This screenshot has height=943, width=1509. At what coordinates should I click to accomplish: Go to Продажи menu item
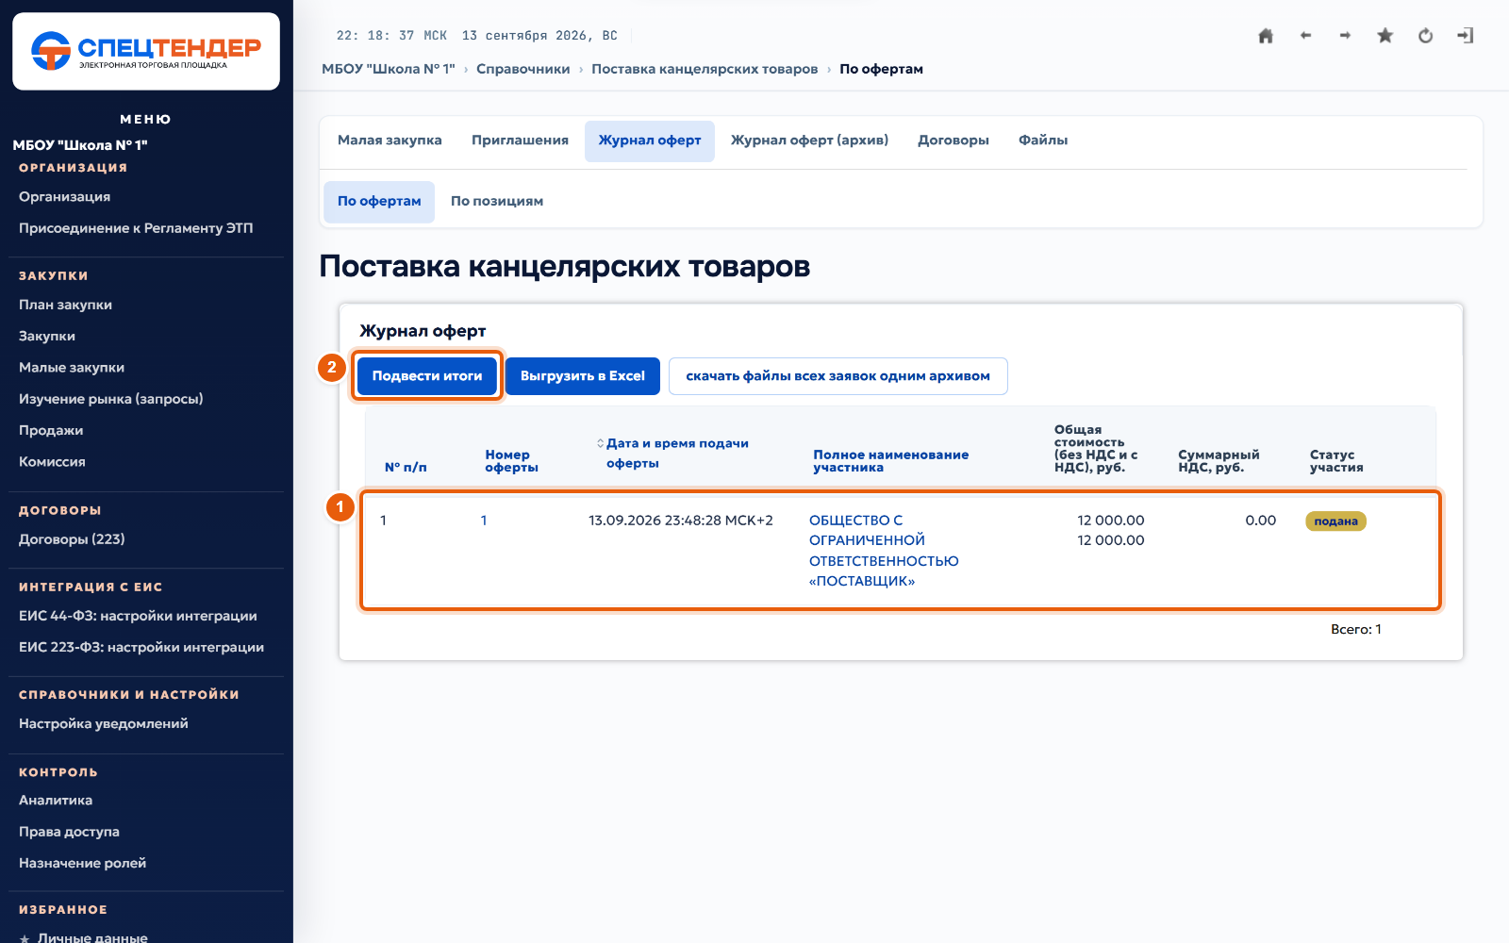coord(51,431)
